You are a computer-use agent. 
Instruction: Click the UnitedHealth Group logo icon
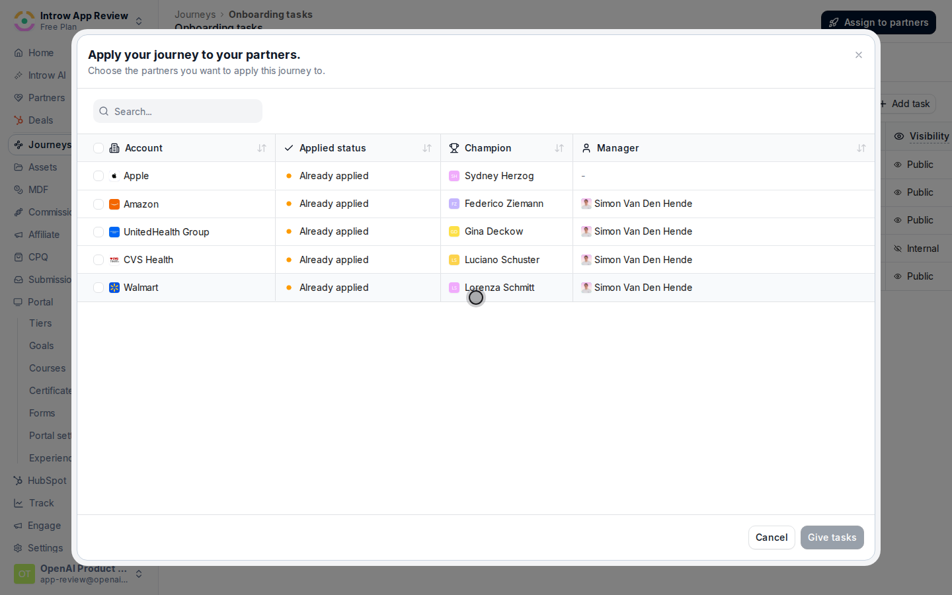114,232
